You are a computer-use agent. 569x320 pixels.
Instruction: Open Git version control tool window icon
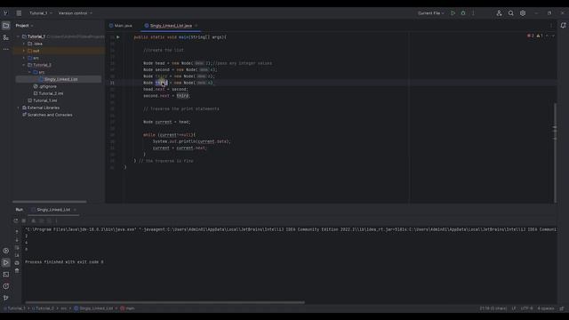6,298
